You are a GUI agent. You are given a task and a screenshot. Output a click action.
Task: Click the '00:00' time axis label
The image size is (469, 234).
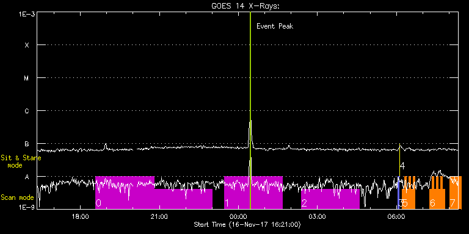point(239,216)
